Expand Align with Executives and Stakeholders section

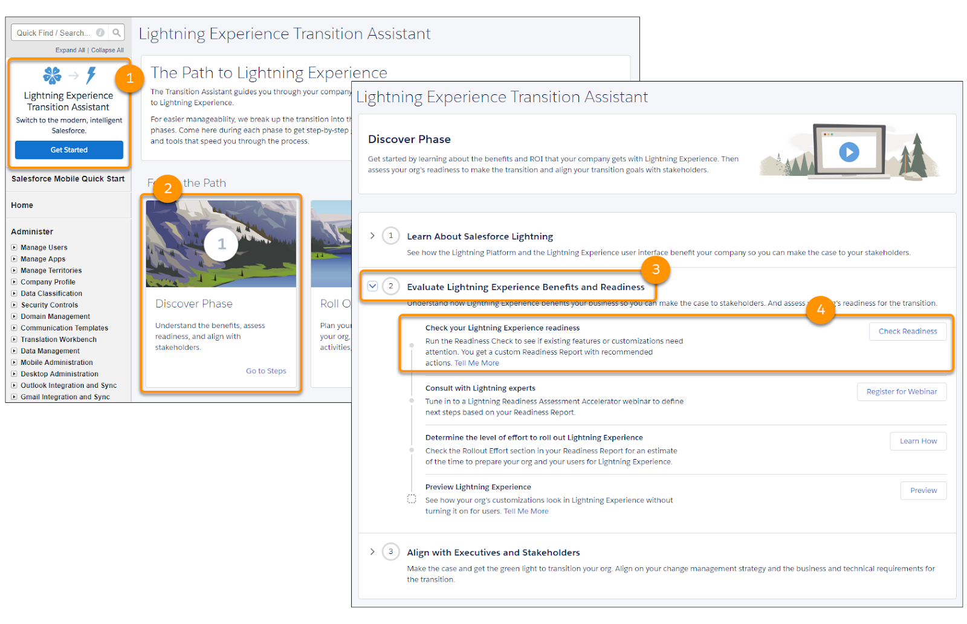pos(372,552)
